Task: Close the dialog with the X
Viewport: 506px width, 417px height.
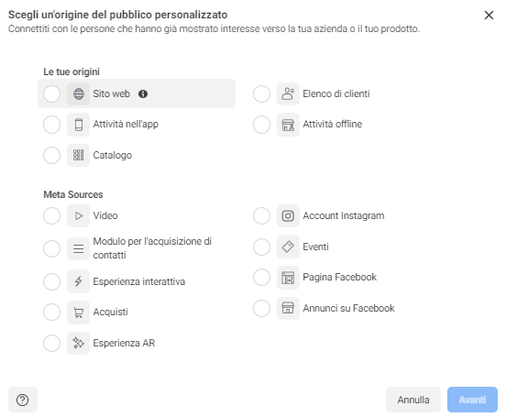Action: (x=489, y=15)
